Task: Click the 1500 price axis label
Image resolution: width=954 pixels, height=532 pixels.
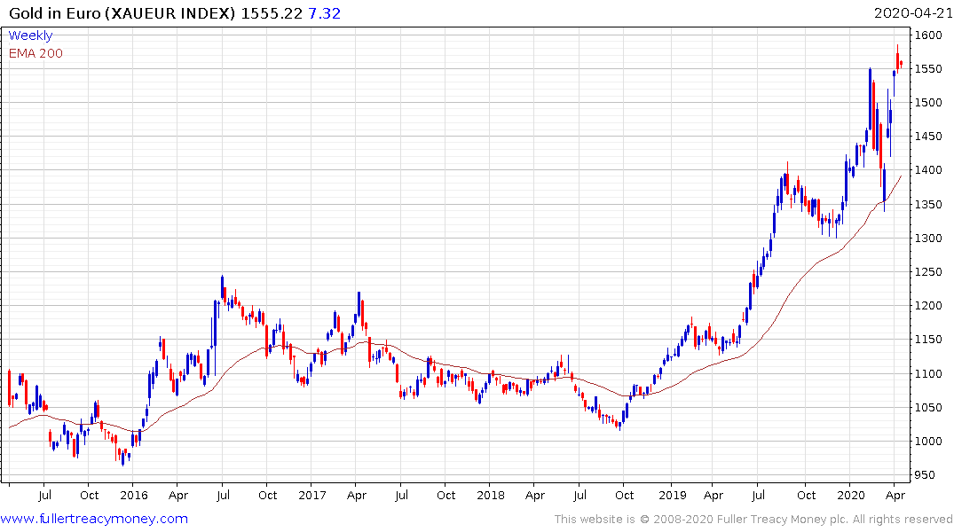Action: (928, 103)
